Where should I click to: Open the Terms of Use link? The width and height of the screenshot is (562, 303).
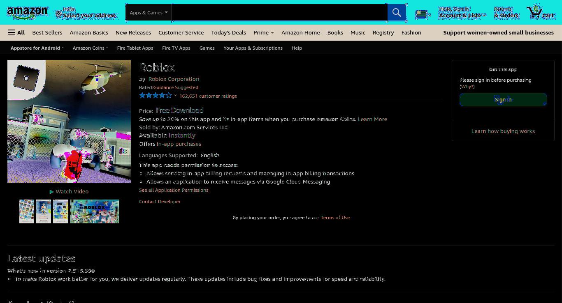[335, 218]
